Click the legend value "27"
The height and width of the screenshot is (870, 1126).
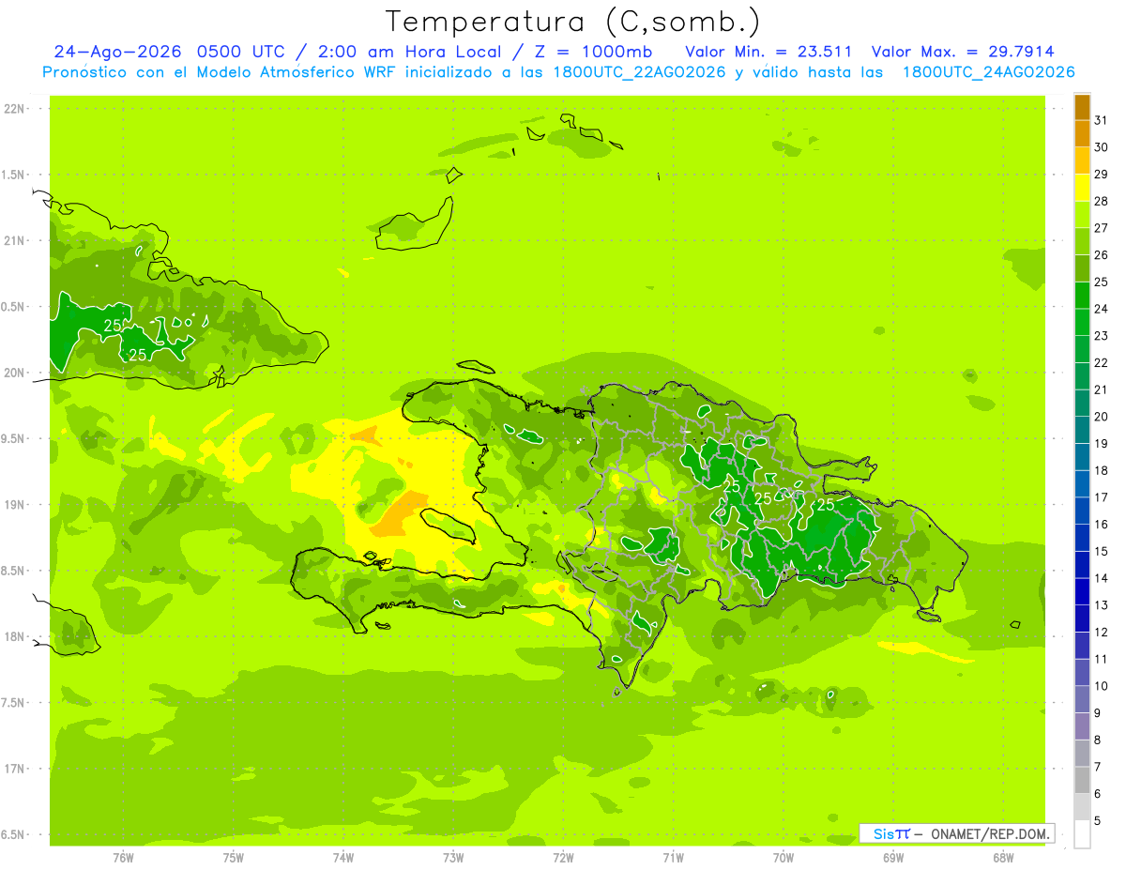[1101, 228]
